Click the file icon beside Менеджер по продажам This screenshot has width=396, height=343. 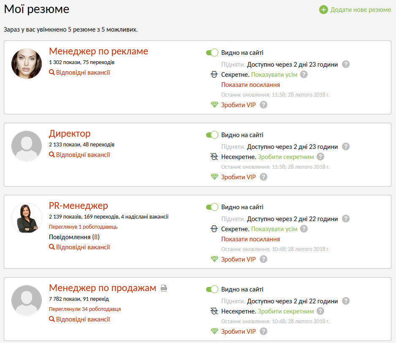[164, 289]
